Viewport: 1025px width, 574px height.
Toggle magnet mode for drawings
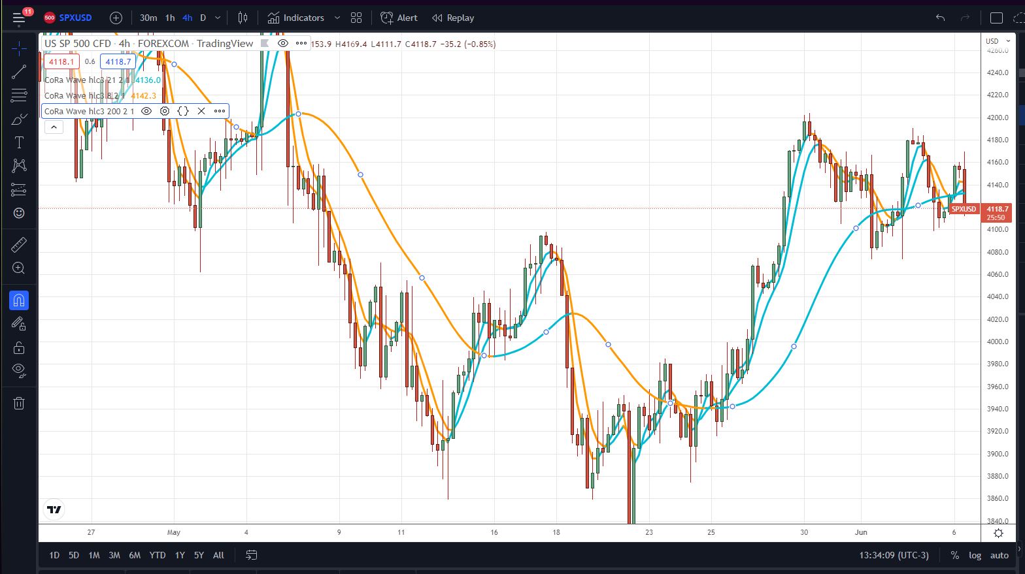(x=19, y=300)
